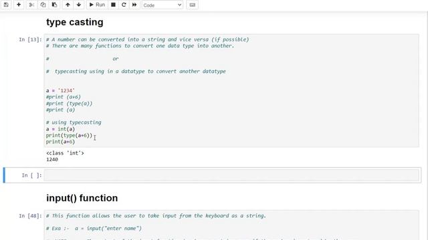428x240 pixels.
Task: Click the commented '#print (a+6)' line
Action: 64,97
